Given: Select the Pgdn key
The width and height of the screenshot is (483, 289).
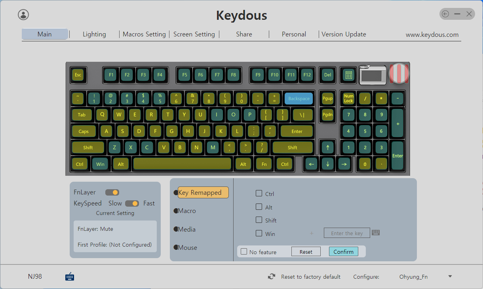Looking at the screenshot, I should [x=327, y=115].
